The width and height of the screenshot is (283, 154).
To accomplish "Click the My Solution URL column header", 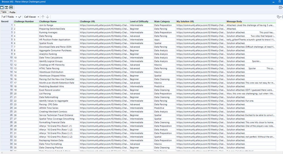I will 201,21.
